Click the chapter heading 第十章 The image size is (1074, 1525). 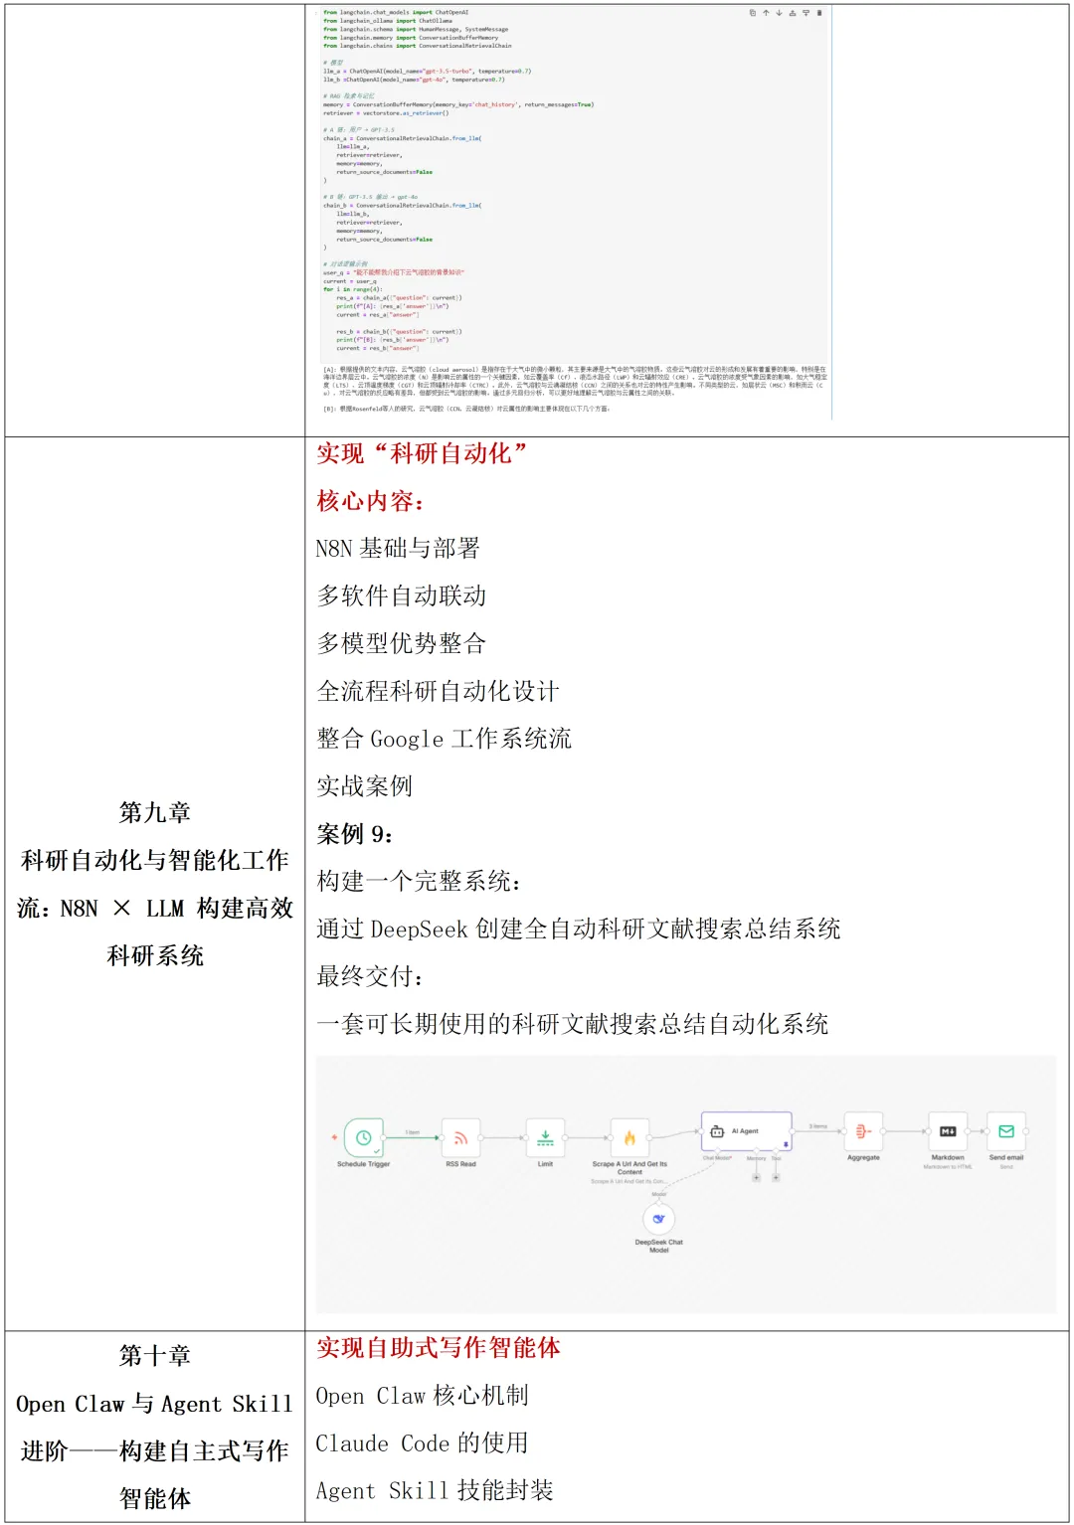(155, 1355)
